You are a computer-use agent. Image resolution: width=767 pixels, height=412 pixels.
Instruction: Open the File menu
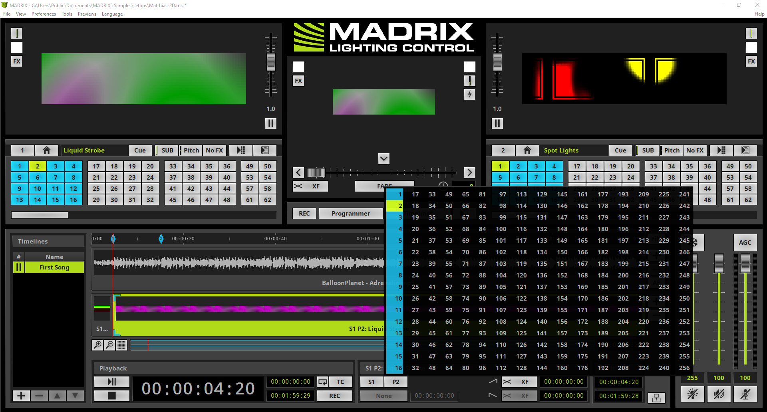(x=7, y=14)
